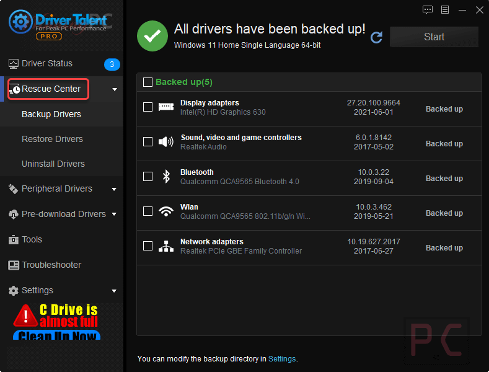The image size is (489, 372).
Task: Expand the Settings arrow in sidebar
Action: point(114,291)
